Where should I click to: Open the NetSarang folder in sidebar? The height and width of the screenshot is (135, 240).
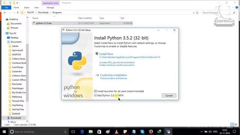[x=17, y=97]
